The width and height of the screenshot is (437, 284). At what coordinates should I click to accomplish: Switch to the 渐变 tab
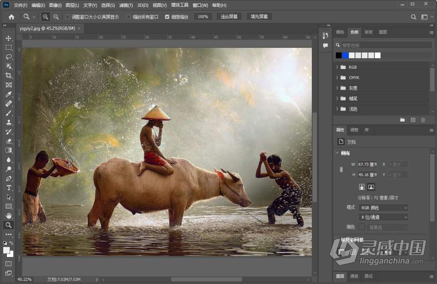(x=368, y=32)
